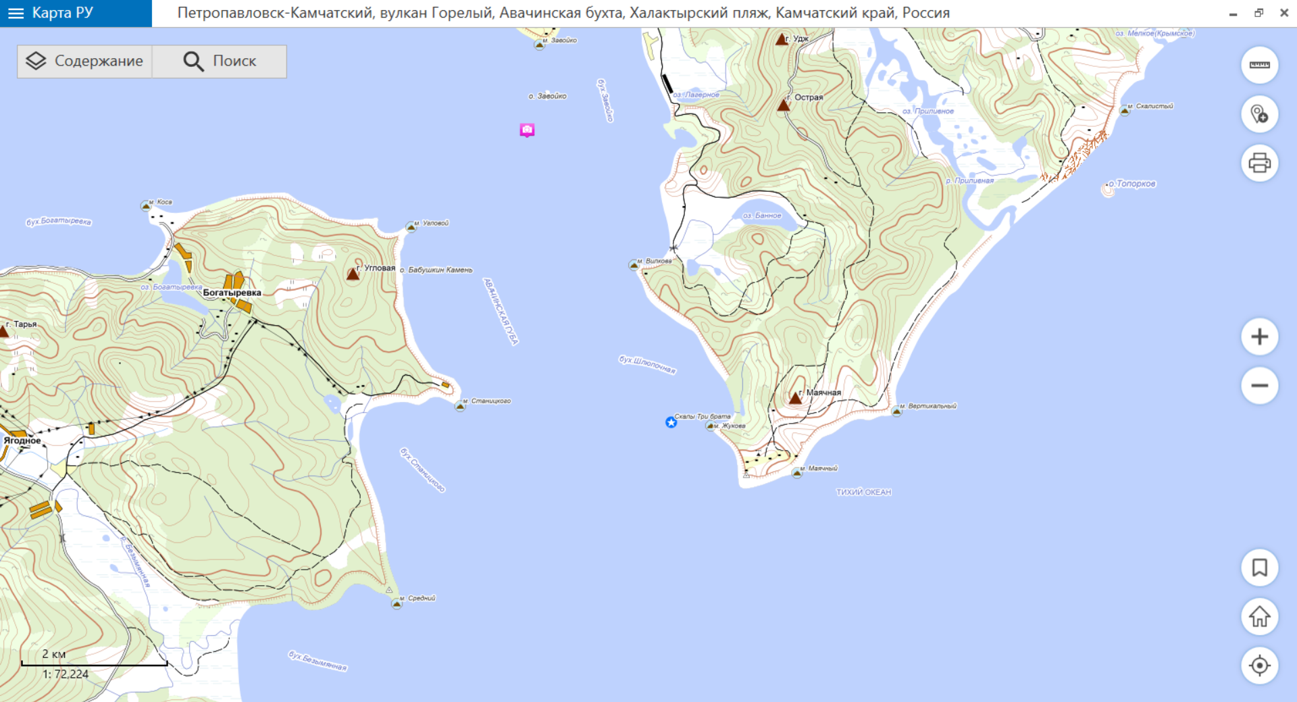
Task: Zoom in with the plus button
Action: 1259,336
